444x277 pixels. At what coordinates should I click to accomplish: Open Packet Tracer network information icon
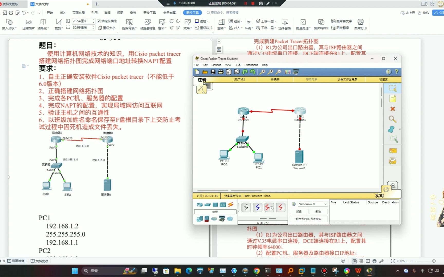(389, 72)
